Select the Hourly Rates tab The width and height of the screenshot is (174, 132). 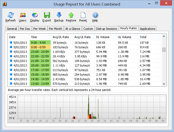click(129, 28)
